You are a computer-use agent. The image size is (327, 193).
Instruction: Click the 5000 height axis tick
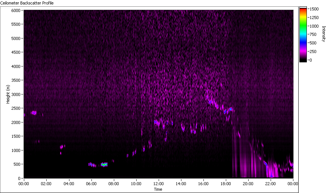[16, 38]
